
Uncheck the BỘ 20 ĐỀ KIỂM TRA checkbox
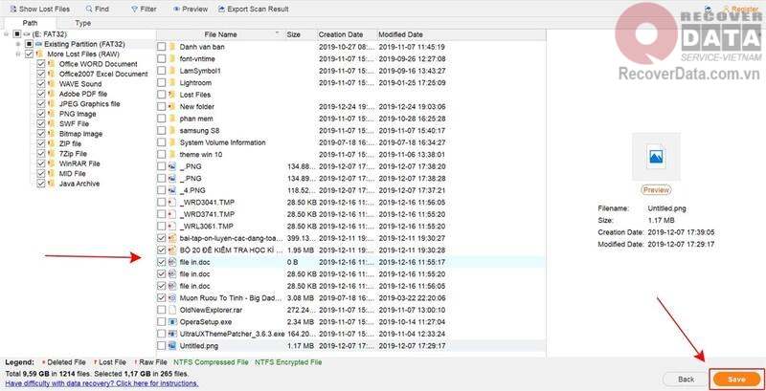pyautogui.click(x=162, y=250)
